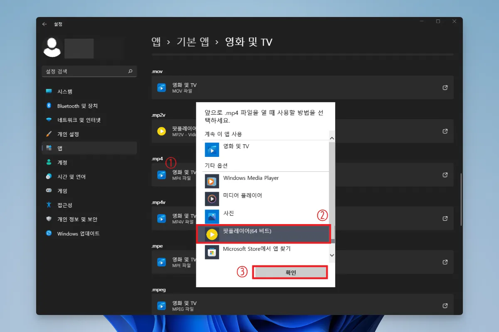This screenshot has height=332, width=499.
Task: Click the 앱 breadcrumb link
Action: (156, 42)
